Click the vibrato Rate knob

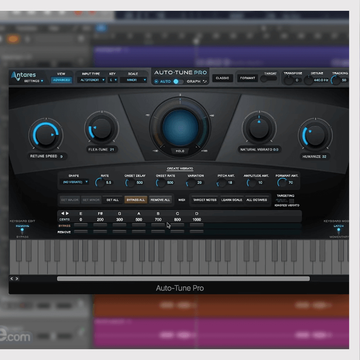(100, 183)
